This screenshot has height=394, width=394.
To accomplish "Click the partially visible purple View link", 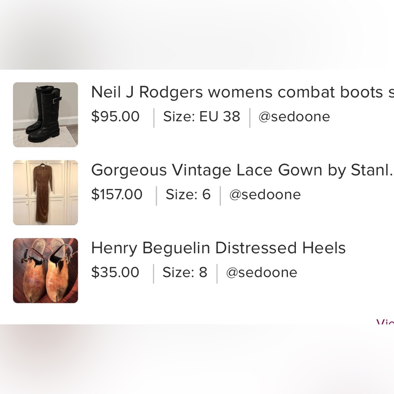I will [385, 322].
